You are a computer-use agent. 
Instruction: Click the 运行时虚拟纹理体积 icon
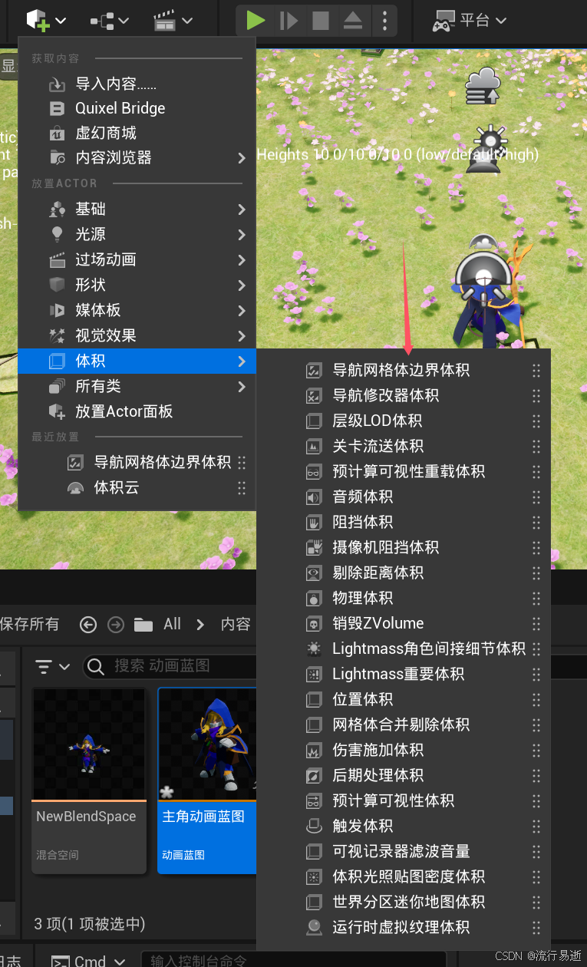pos(313,928)
